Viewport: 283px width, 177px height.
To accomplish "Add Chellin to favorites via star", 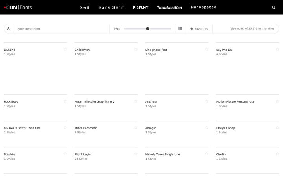I will (277, 154).
